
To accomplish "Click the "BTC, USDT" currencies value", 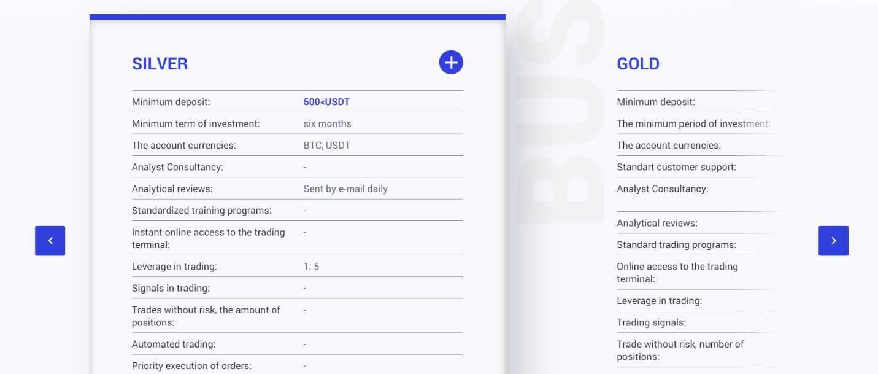I will (326, 146).
